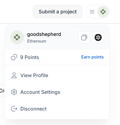The width and height of the screenshot is (120, 125).
Task: Click the user header card area
Action: pyautogui.click(x=57, y=37)
